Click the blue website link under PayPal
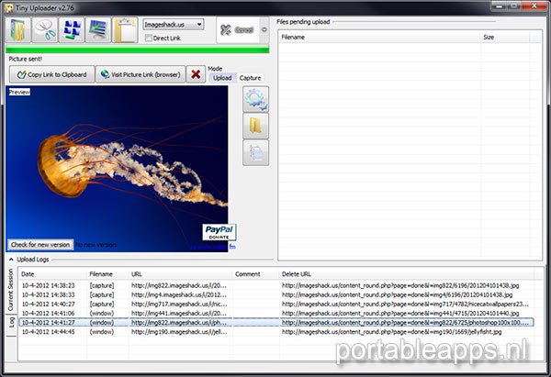Screen dimensions: 551x377 [213, 247]
